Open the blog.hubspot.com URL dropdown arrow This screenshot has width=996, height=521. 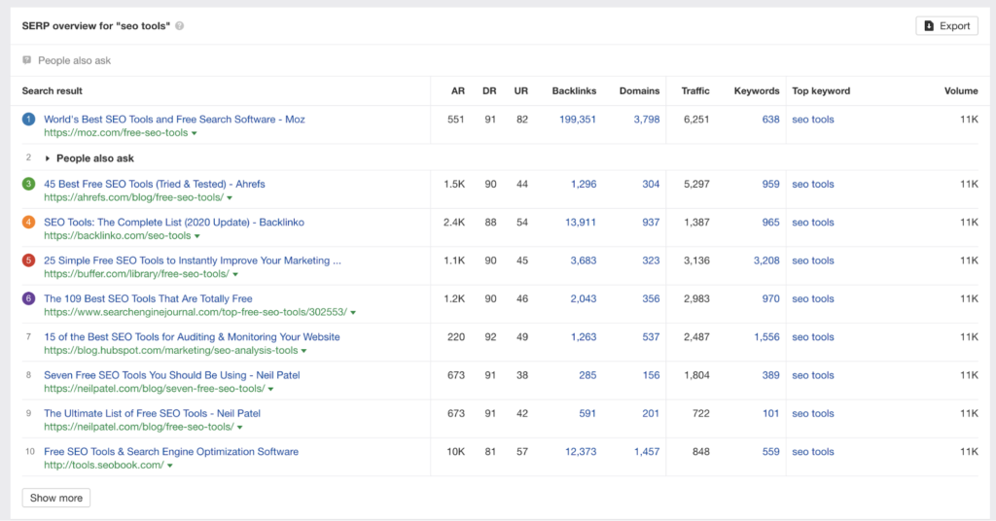[304, 351]
